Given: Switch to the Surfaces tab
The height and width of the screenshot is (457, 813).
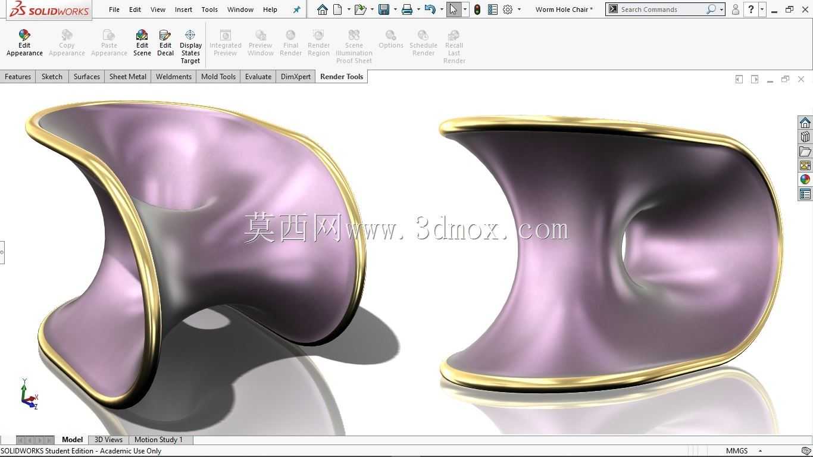Looking at the screenshot, I should tap(87, 76).
